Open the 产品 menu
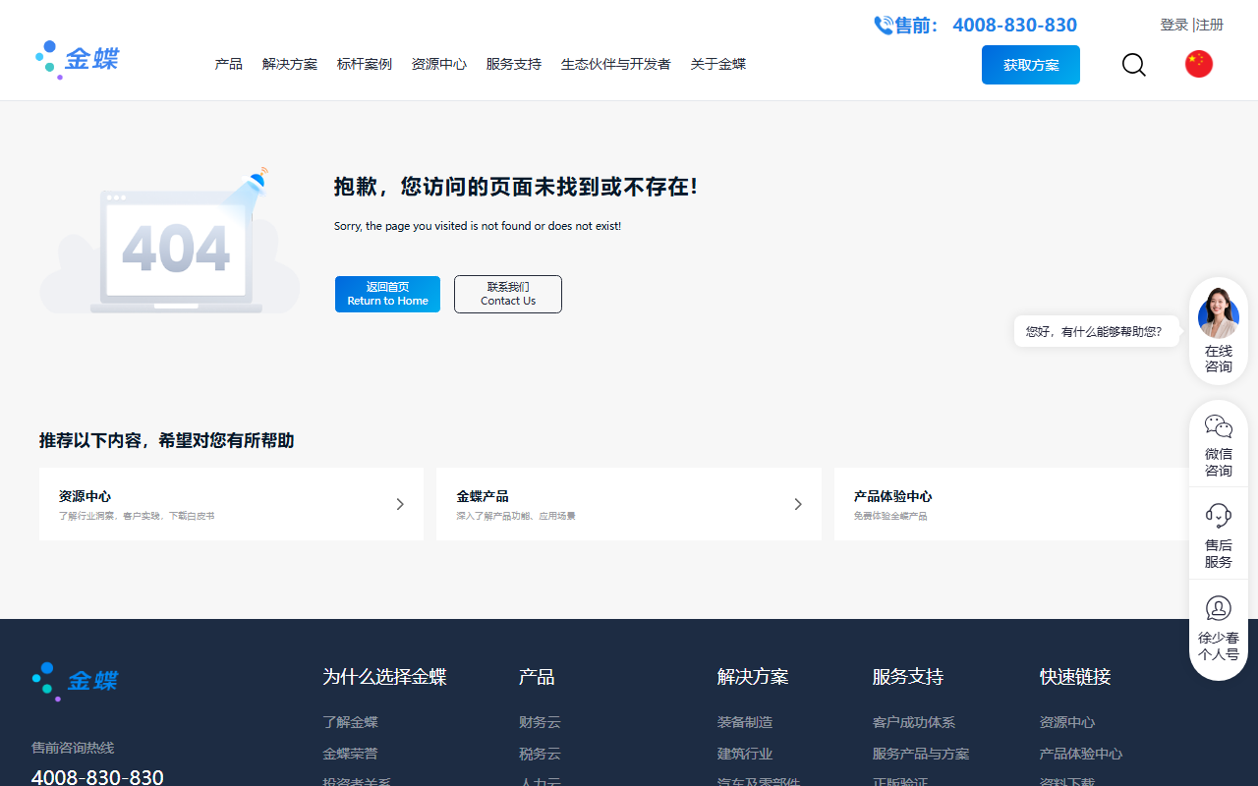1258x786 pixels. [228, 64]
